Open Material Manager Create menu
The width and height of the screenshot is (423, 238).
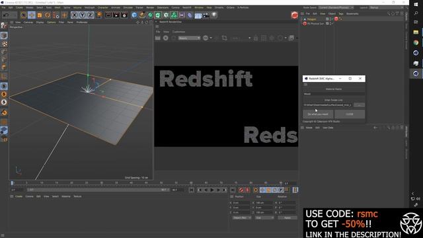point(19,196)
